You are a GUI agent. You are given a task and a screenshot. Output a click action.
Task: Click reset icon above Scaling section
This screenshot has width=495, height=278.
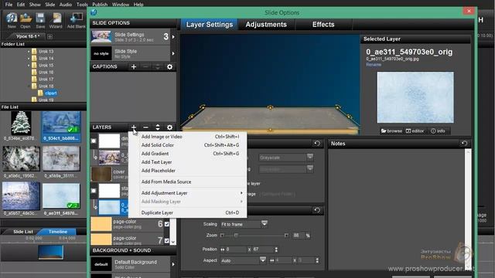[x=317, y=210]
